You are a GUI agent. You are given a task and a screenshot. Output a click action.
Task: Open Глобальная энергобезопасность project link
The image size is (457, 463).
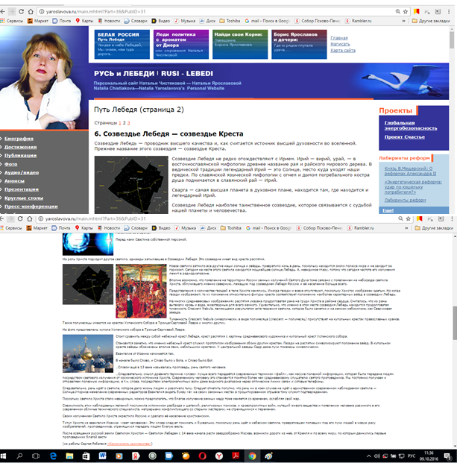click(411, 125)
